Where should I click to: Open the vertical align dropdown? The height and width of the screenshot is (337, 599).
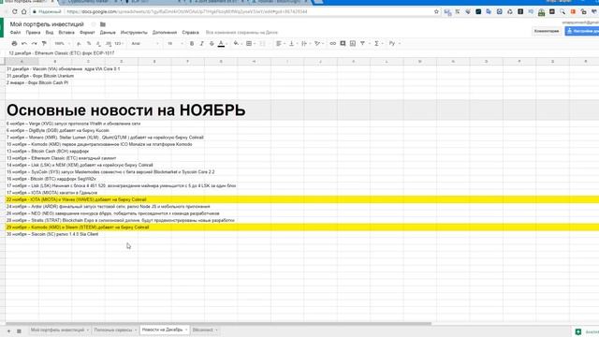tap(293, 44)
